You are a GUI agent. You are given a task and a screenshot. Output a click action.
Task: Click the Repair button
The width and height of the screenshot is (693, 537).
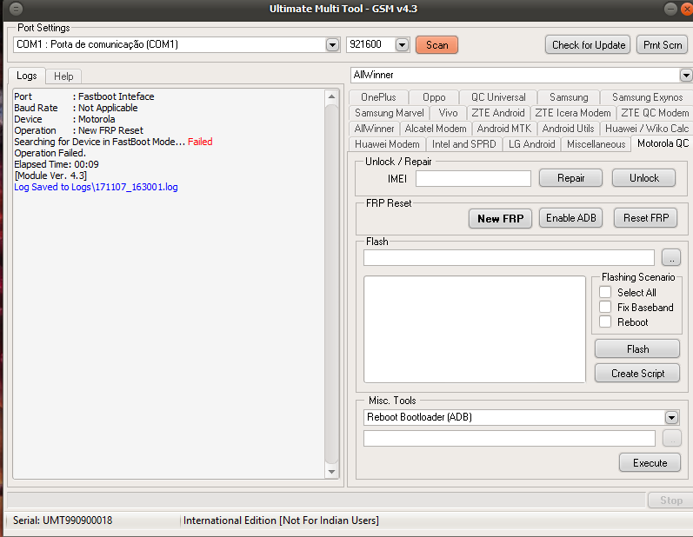click(570, 178)
